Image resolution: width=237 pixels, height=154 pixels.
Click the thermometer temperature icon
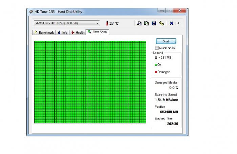107,23
